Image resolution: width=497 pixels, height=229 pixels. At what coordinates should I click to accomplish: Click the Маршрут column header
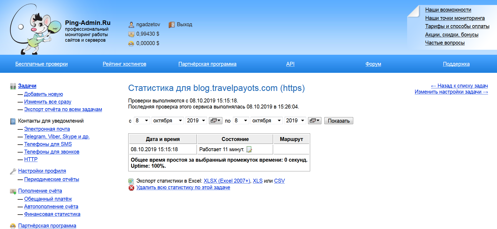coord(291,139)
